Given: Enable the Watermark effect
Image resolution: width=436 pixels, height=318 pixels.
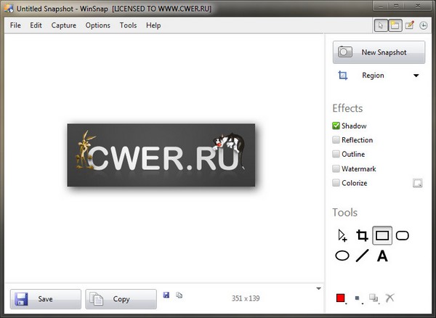Looking at the screenshot, I should (x=336, y=169).
